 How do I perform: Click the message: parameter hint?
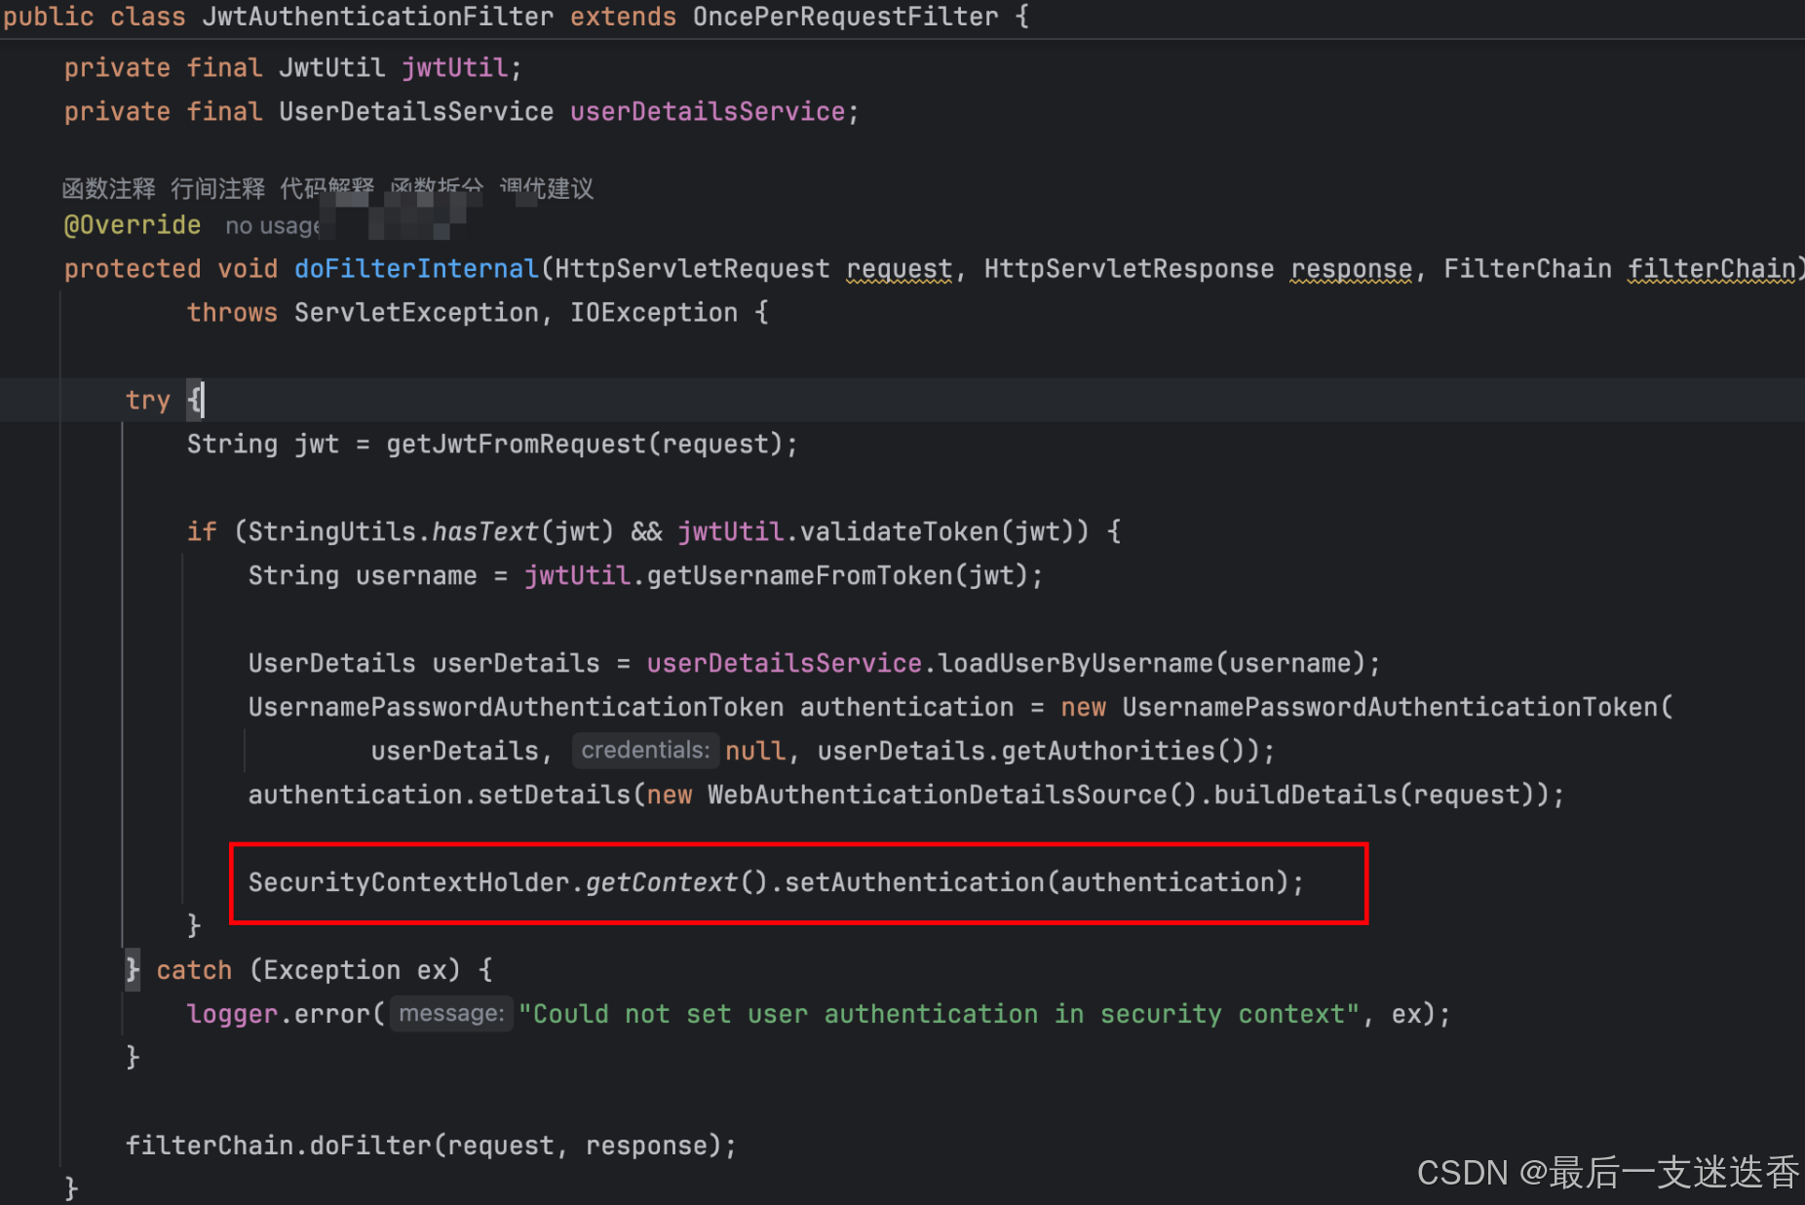451,1014
